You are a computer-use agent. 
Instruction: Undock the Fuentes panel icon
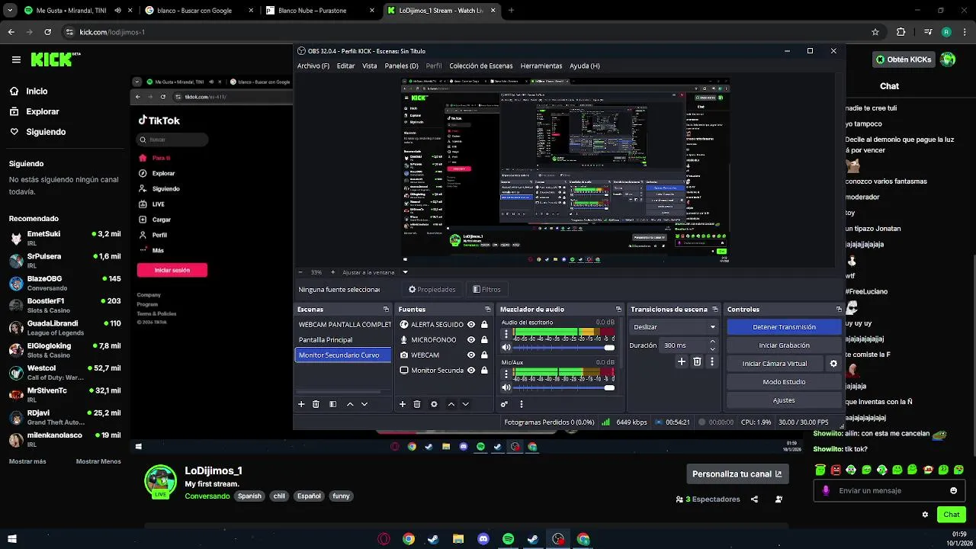[x=488, y=310]
